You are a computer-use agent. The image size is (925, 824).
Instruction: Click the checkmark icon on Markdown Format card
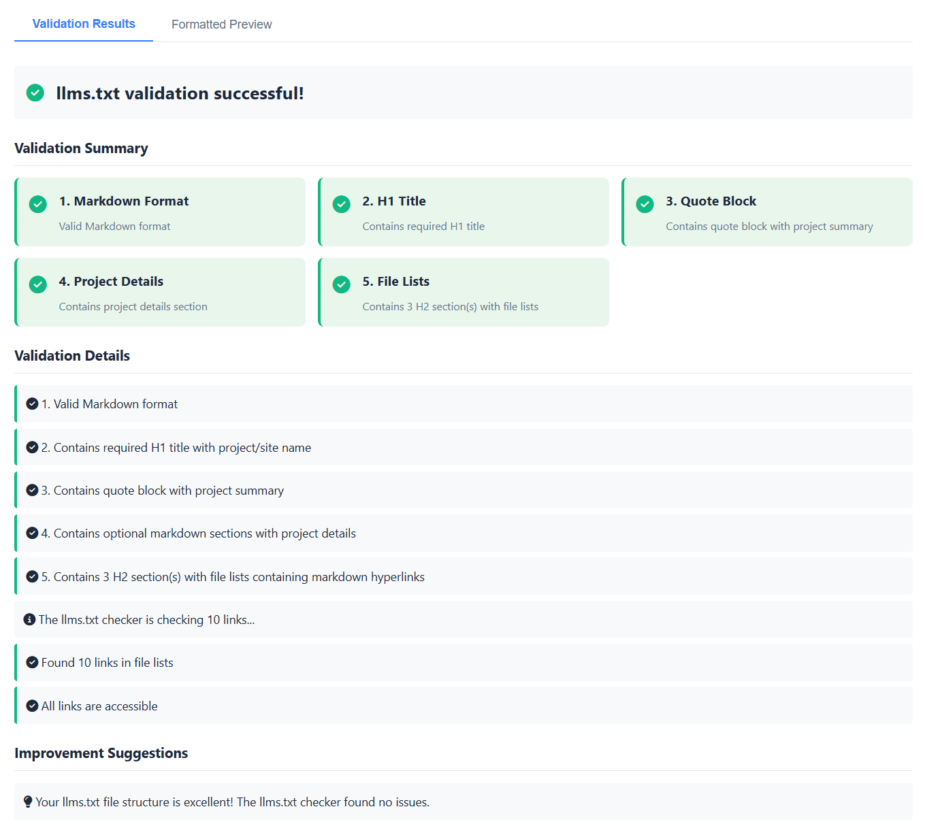click(38, 203)
